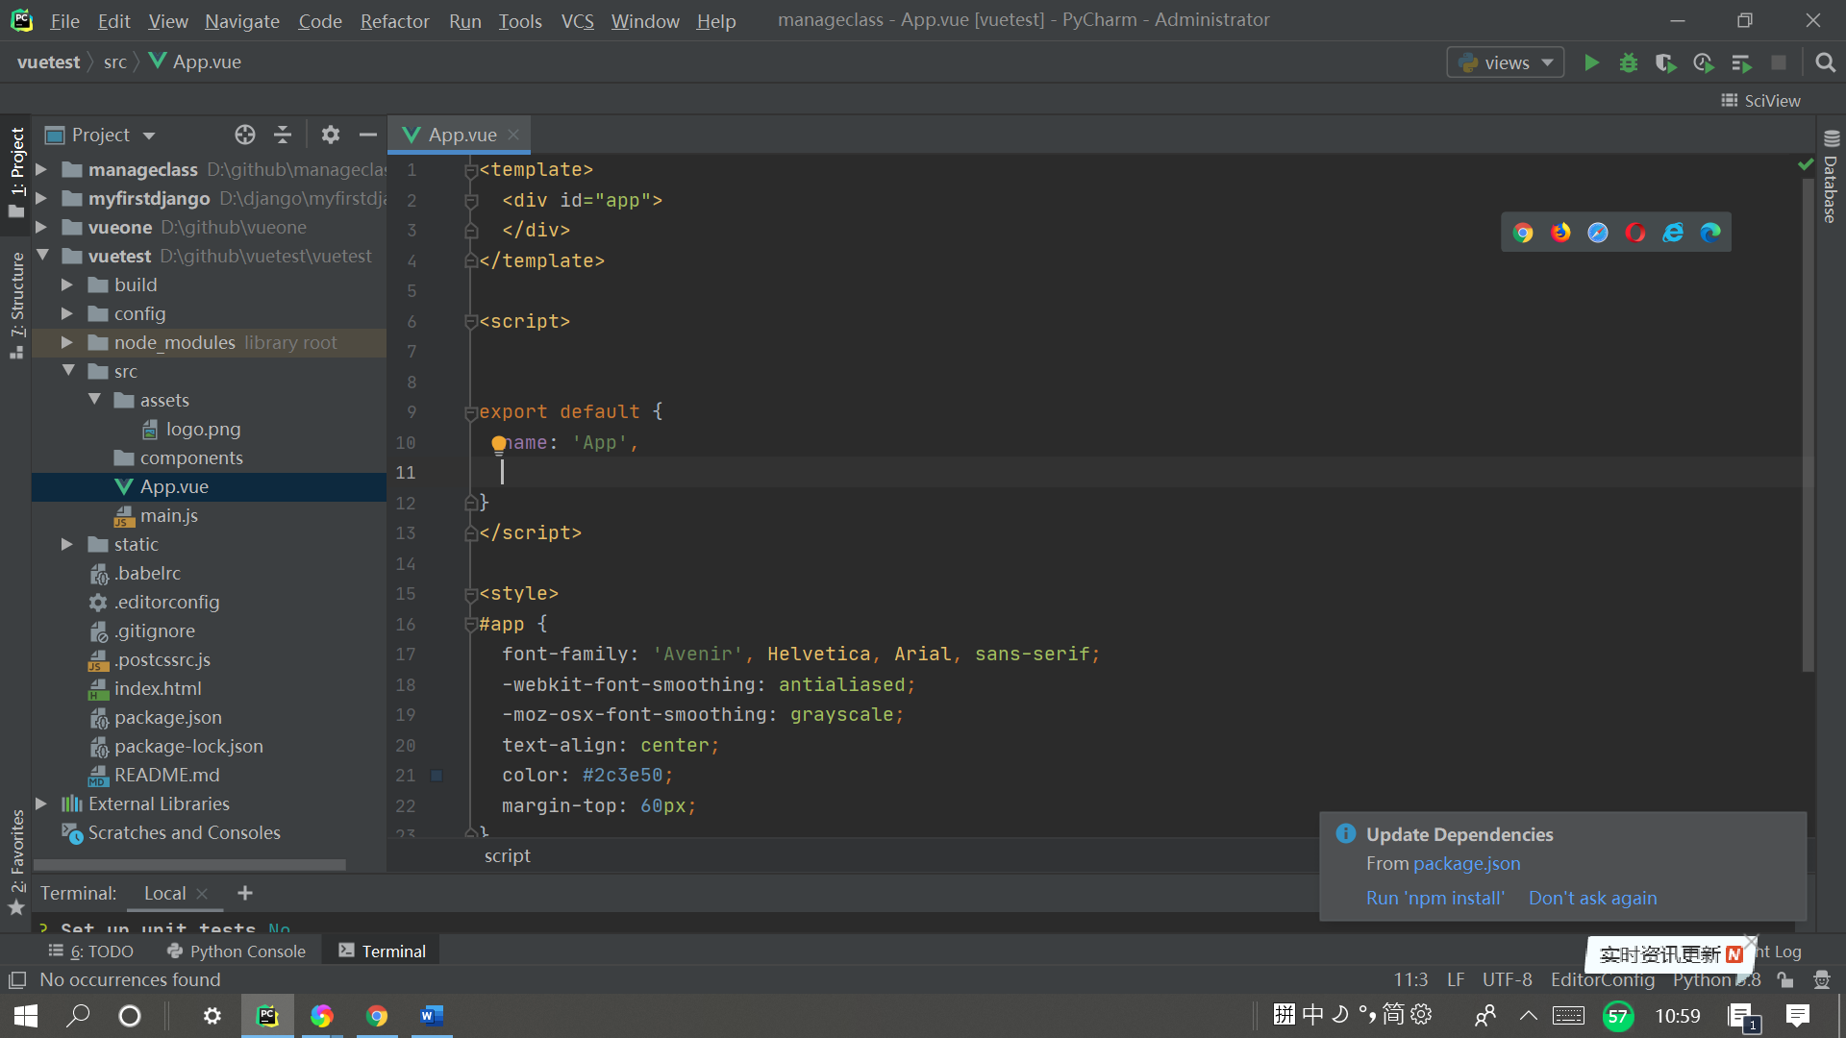Click the green Run button
Screen dimensions: 1846x1038
pyautogui.click(x=1591, y=62)
